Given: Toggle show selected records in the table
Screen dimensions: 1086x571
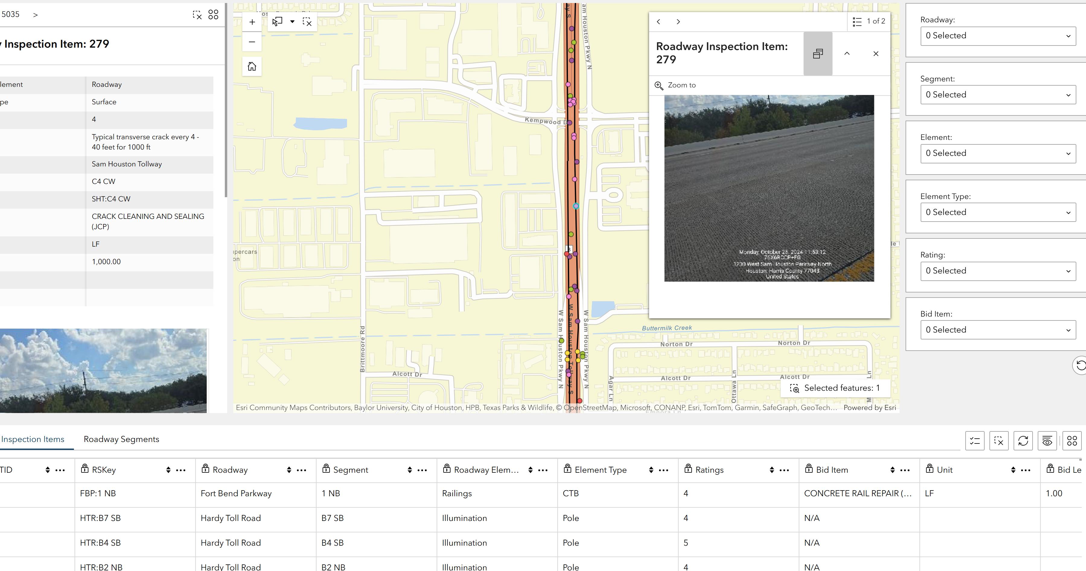Looking at the screenshot, I should point(975,441).
